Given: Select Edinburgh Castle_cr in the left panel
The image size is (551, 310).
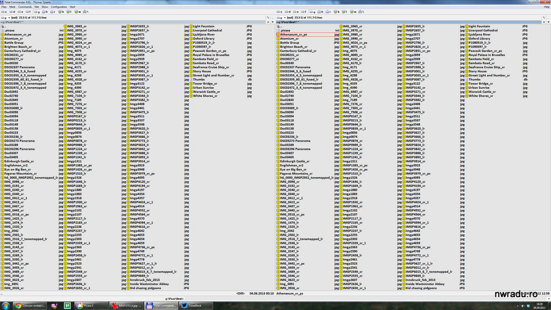Looking at the screenshot, I should tap(19, 161).
